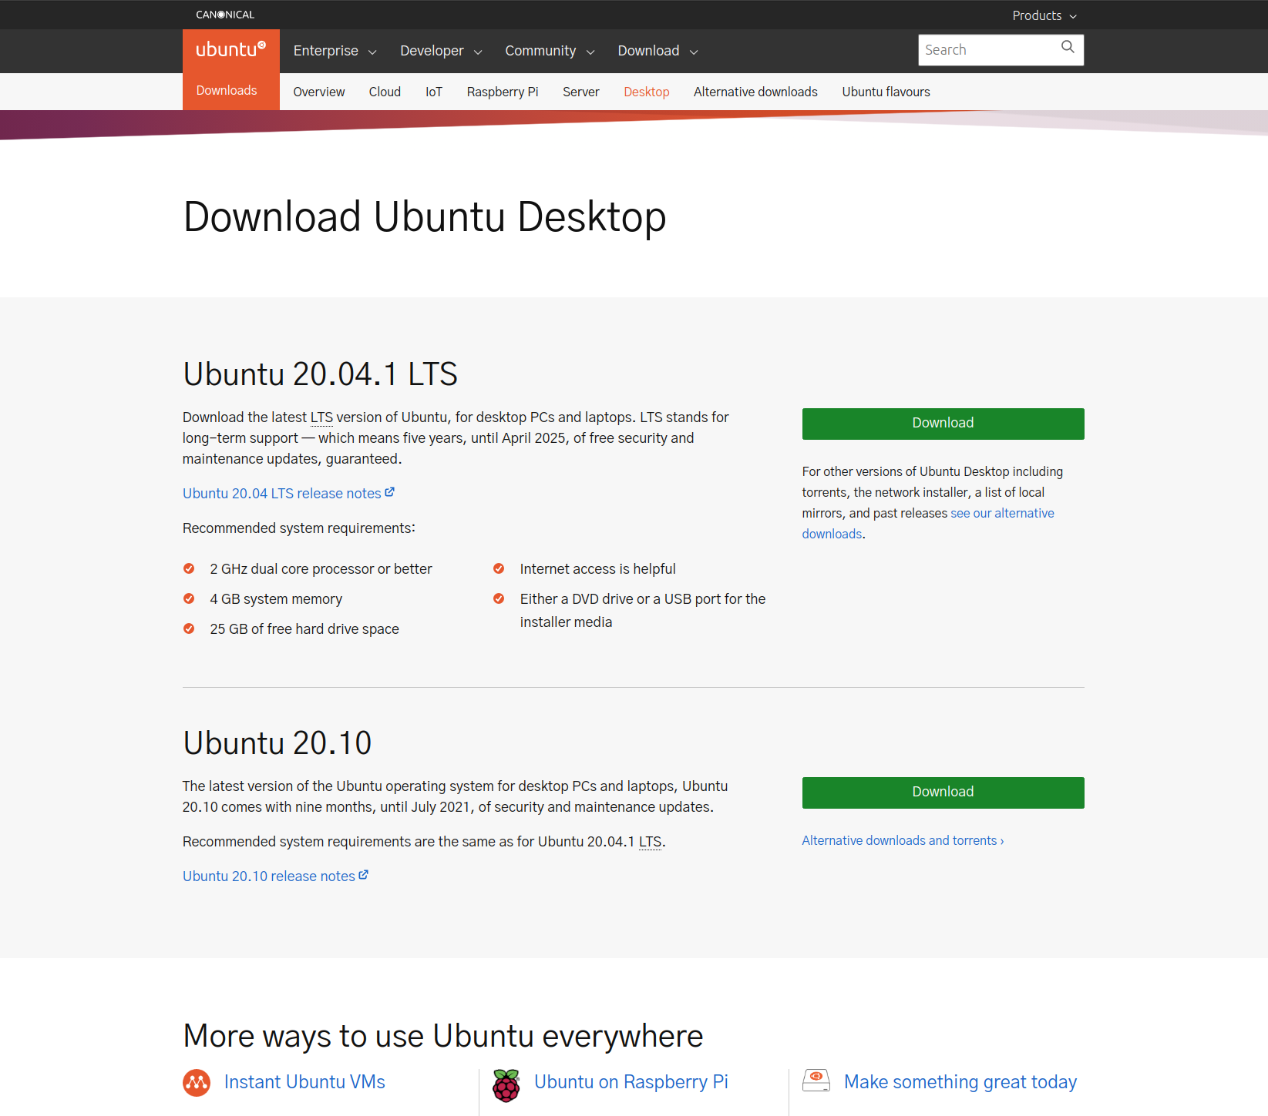The image size is (1268, 1116).
Task: Expand the Community menu
Action: pos(550,51)
